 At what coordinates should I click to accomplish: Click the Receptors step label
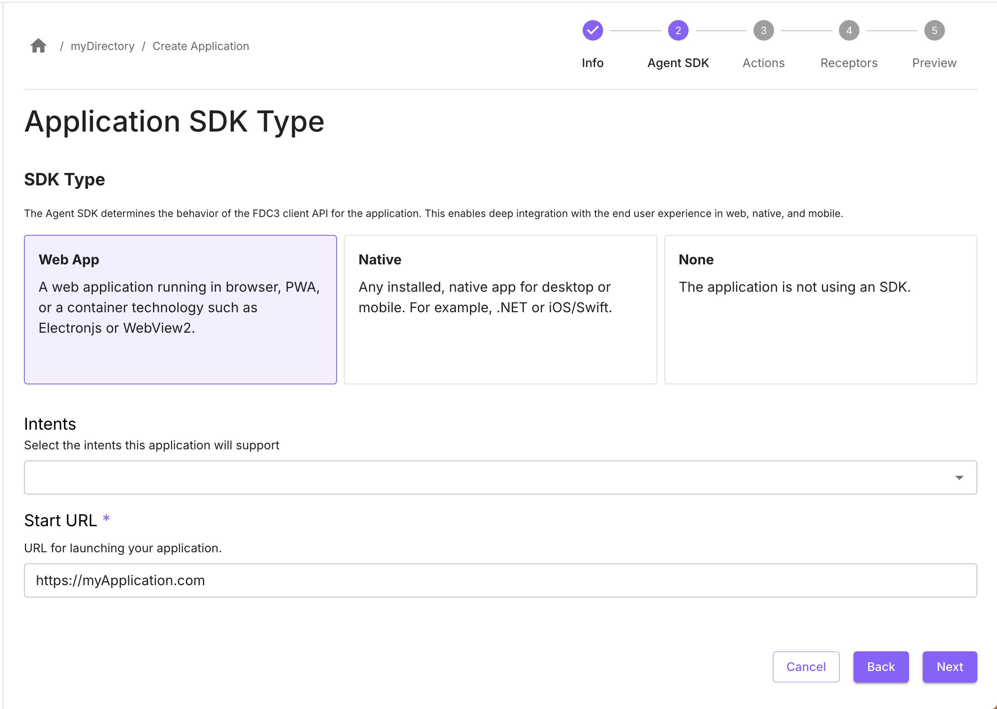(849, 63)
